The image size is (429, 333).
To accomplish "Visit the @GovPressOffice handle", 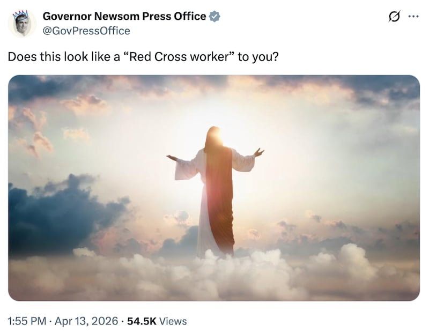I will (85, 31).
